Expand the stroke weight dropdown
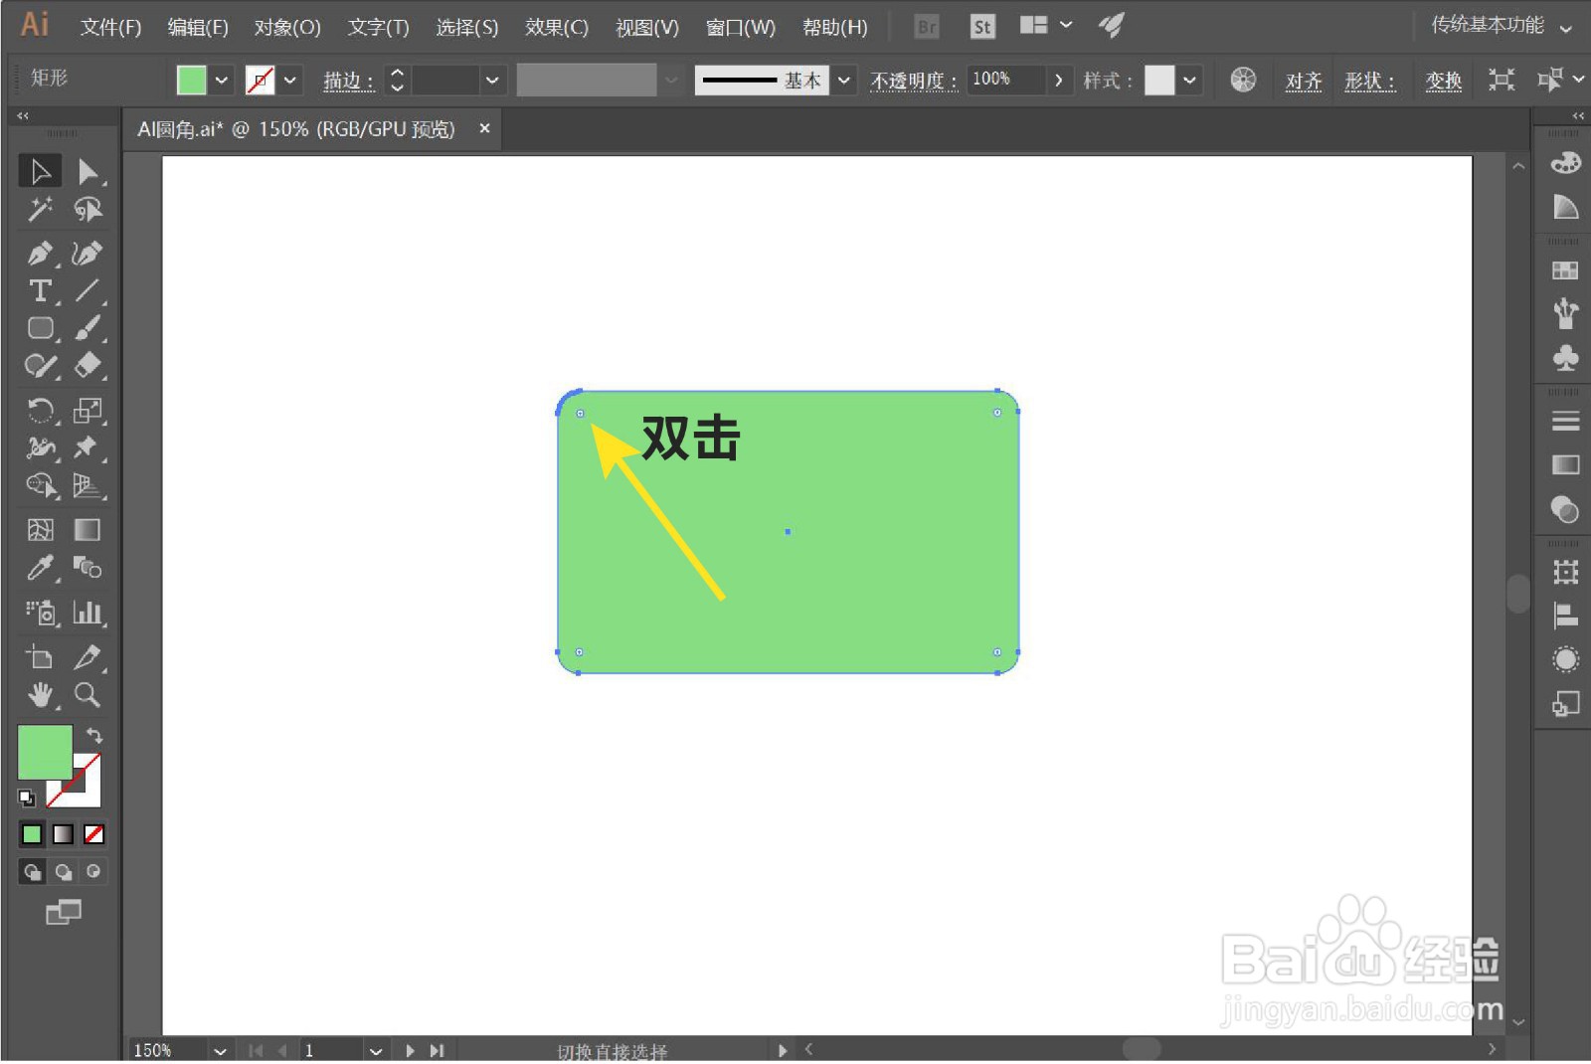1591x1064 pixels. [x=492, y=80]
